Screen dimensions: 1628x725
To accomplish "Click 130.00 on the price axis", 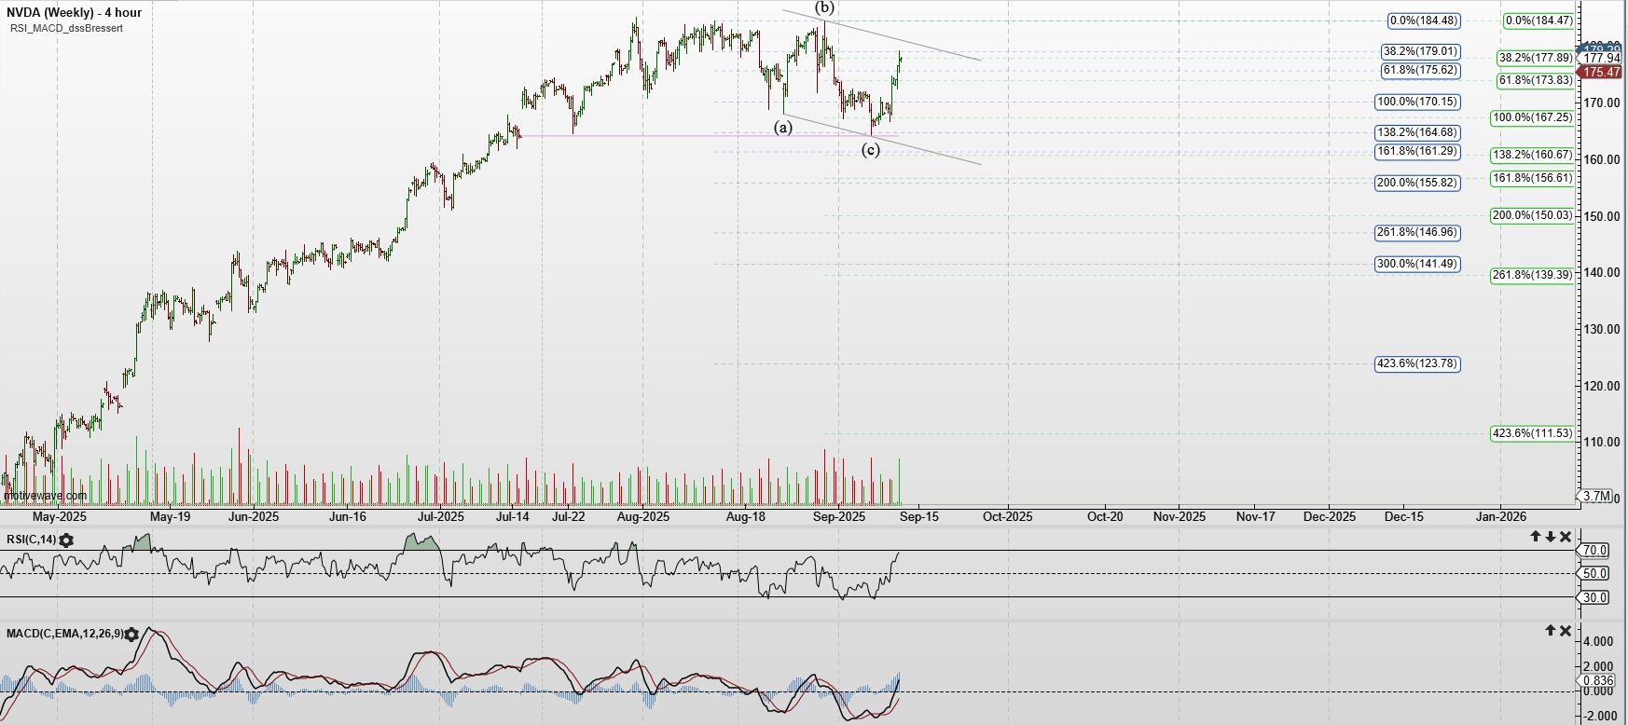I will 1602,329.
